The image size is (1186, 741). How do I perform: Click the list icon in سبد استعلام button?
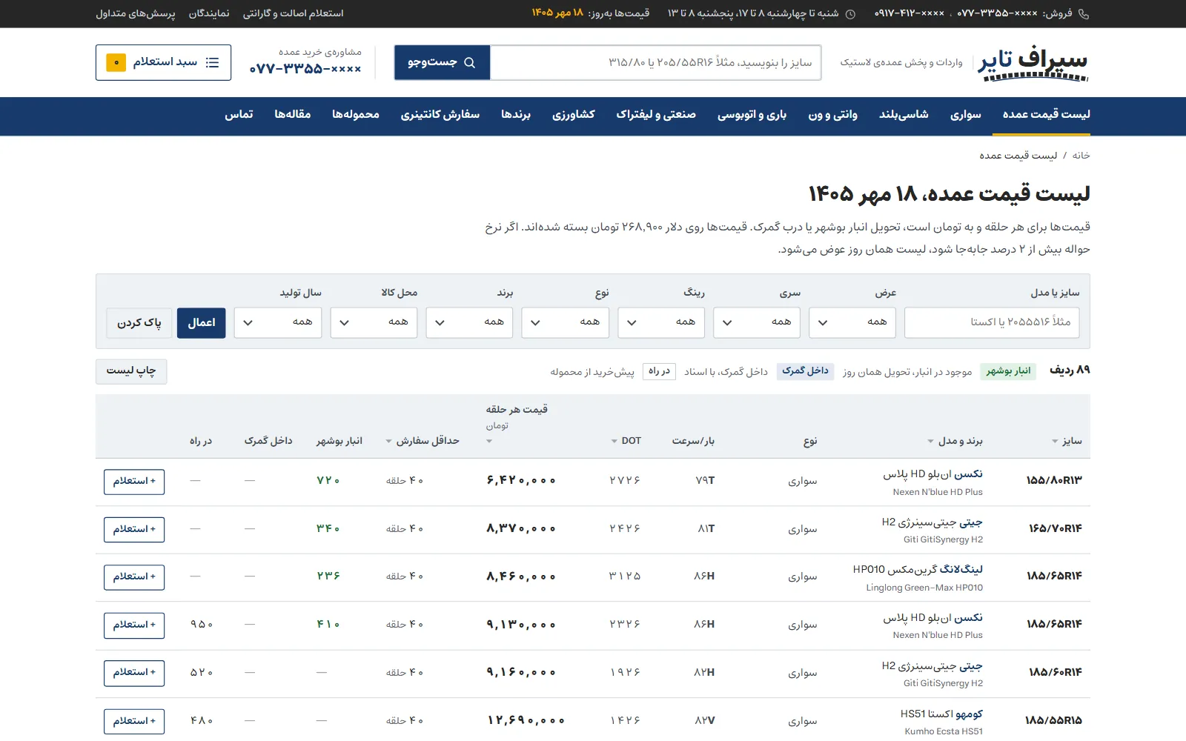point(213,62)
